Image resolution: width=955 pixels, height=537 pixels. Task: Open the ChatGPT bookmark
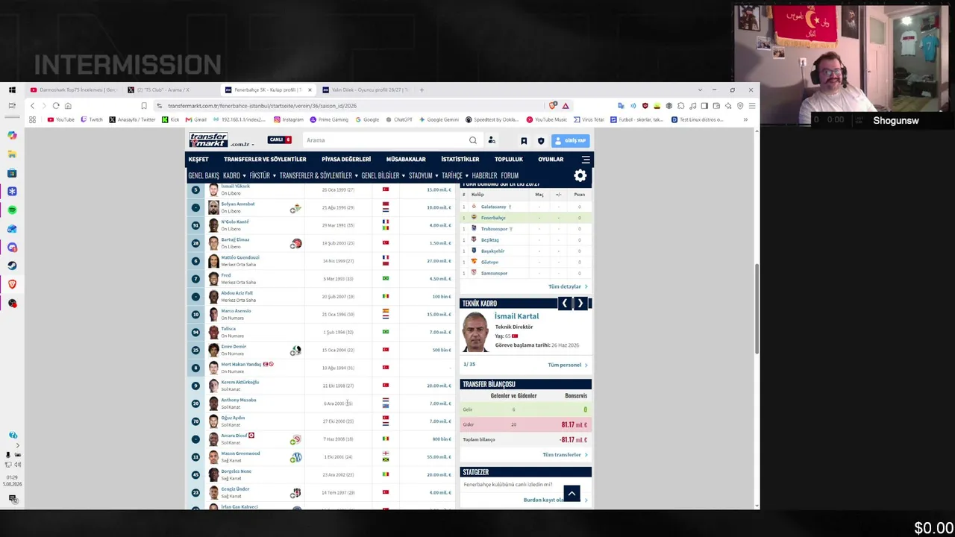(398, 119)
